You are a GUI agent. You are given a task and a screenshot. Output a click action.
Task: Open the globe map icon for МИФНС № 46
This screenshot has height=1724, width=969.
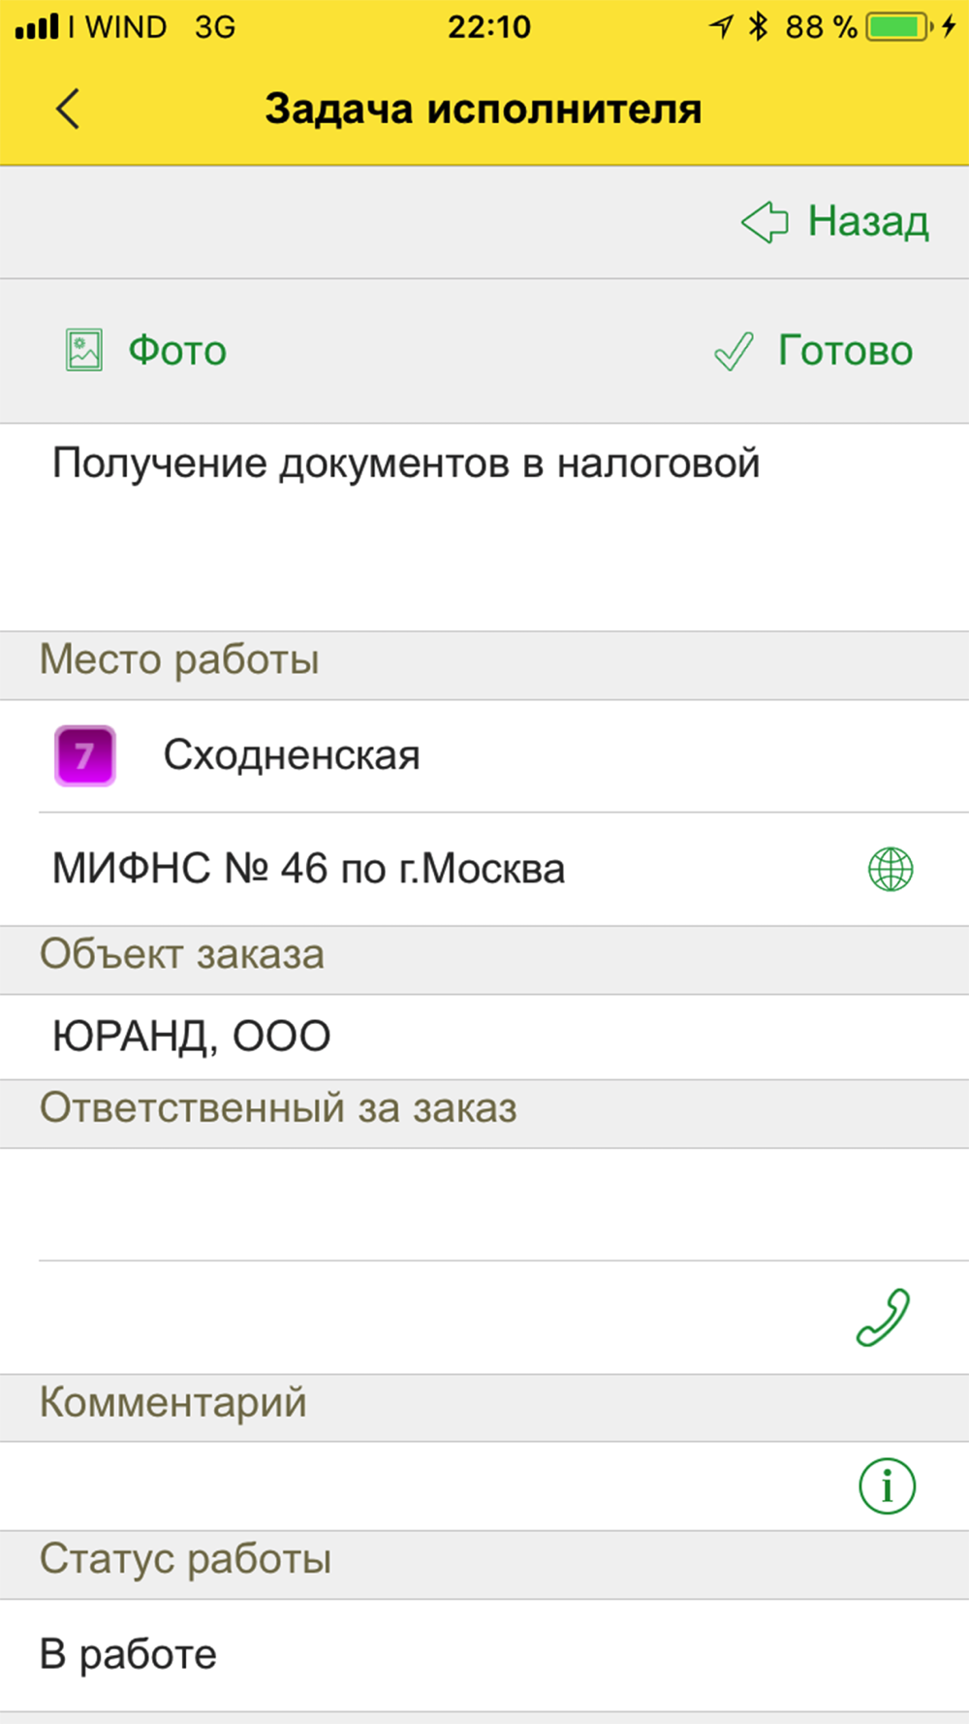point(891,869)
